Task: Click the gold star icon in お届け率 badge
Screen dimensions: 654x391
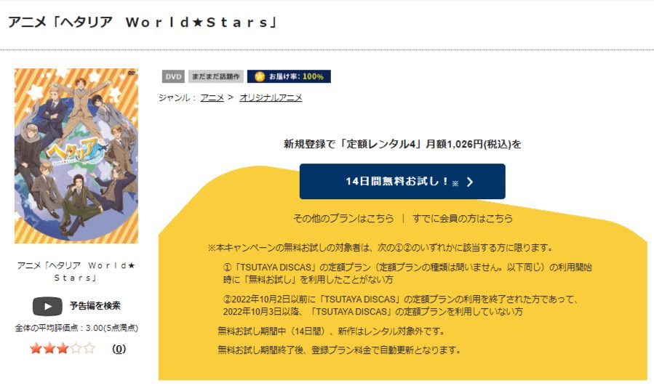Action: coord(260,77)
